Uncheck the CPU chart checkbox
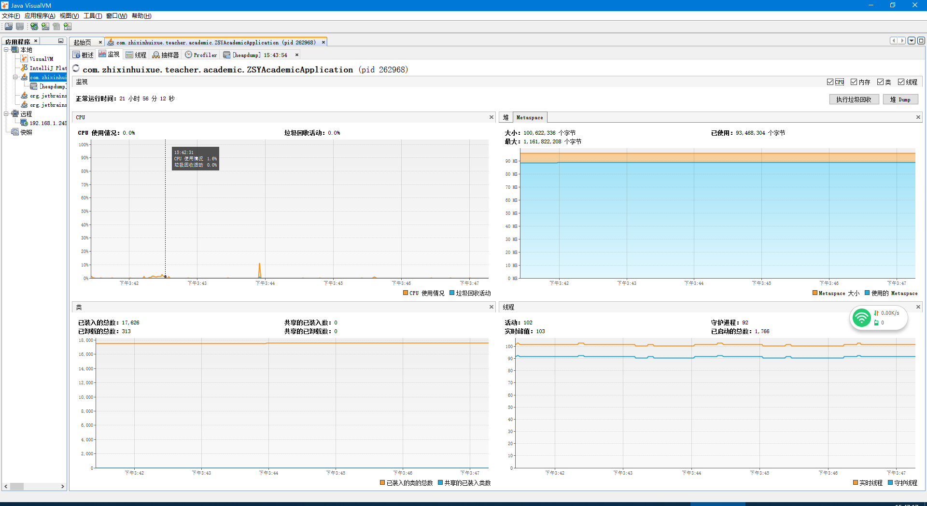Viewport: 927px width, 506px height. pos(830,82)
